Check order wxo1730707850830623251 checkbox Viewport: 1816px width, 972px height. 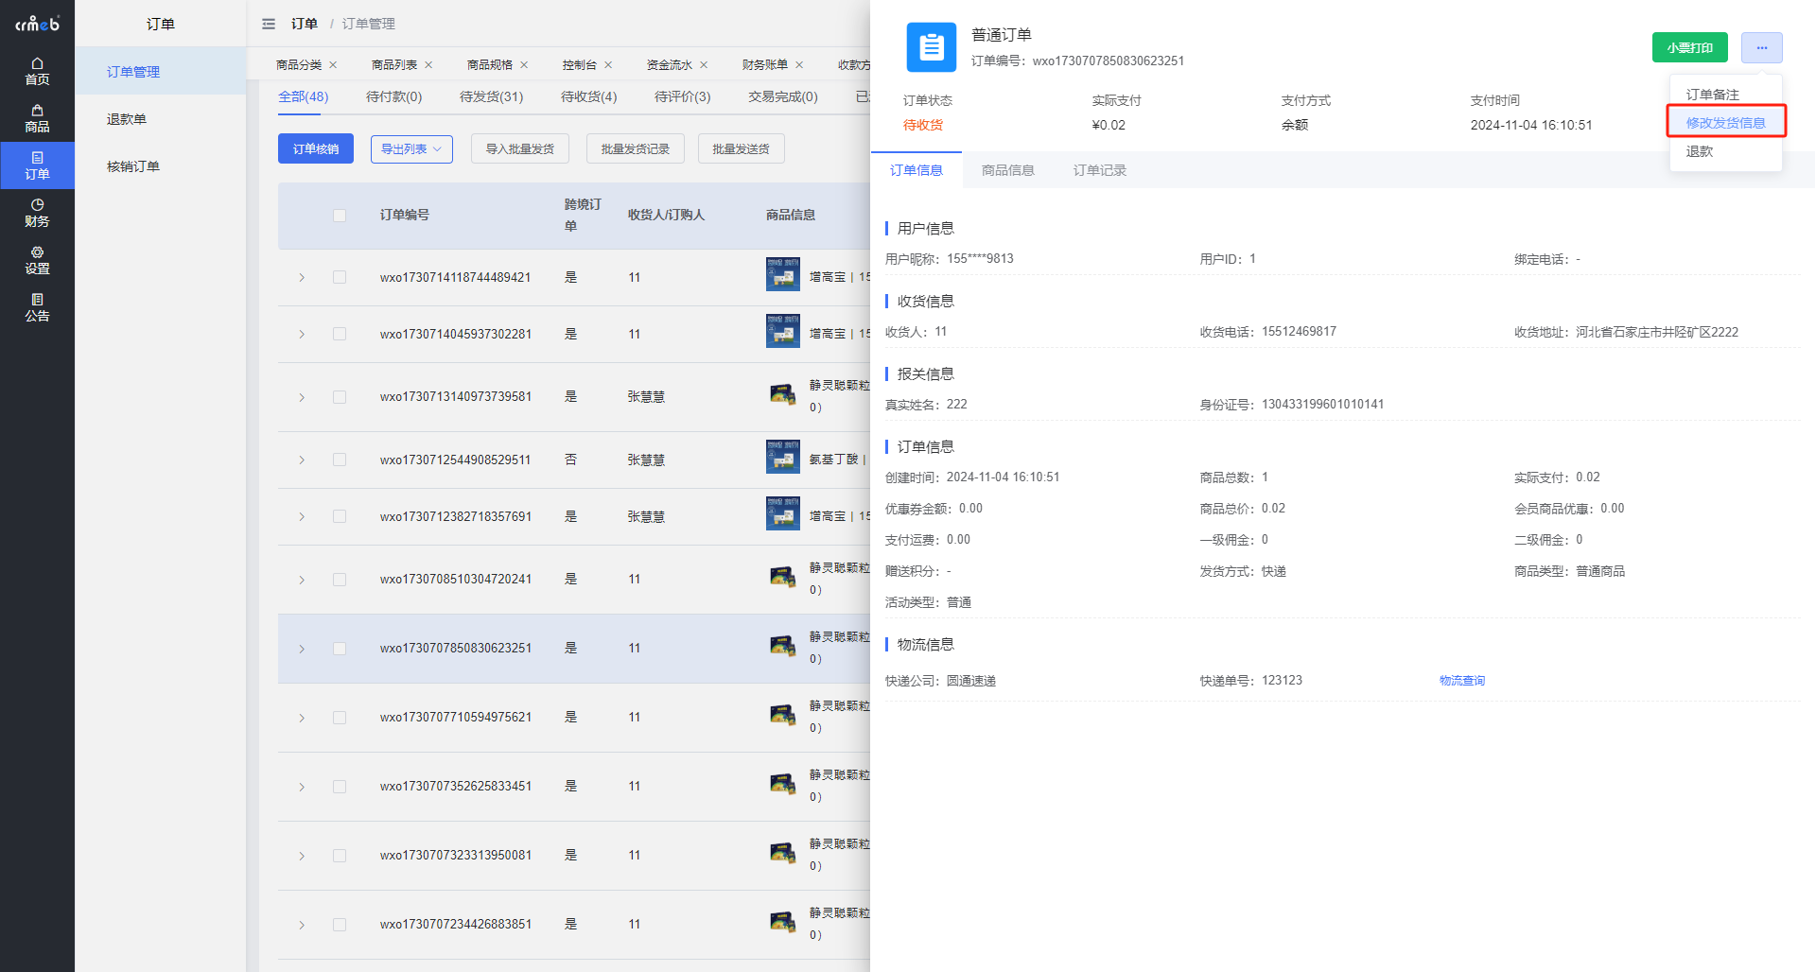[340, 649]
